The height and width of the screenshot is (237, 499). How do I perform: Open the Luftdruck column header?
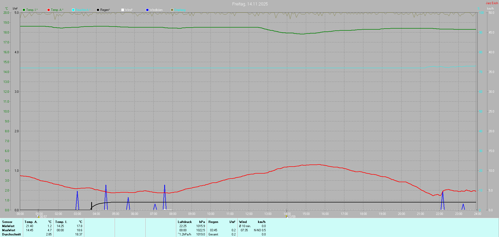point(185,222)
